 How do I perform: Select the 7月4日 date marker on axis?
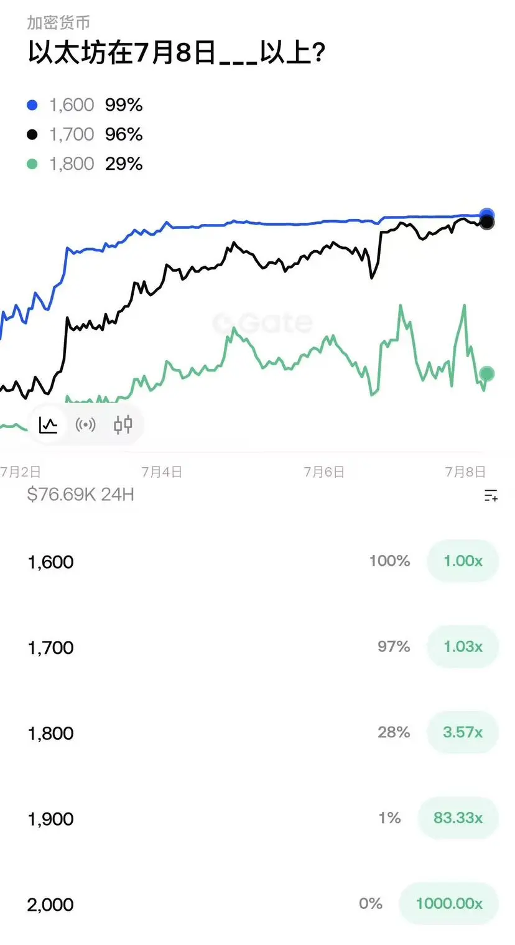tap(162, 472)
